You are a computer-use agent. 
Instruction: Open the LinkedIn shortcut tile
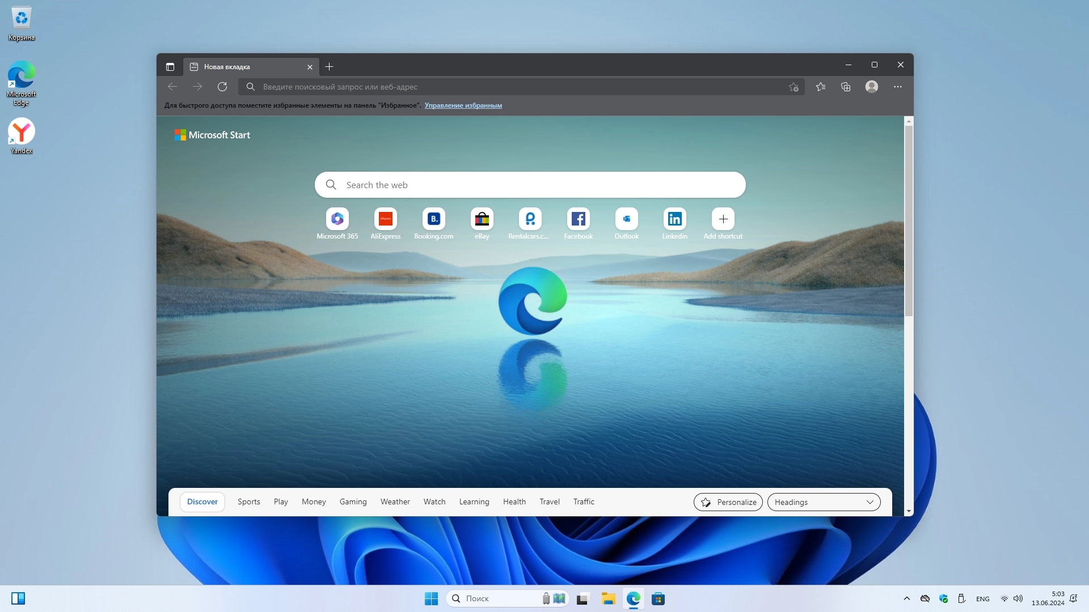point(674,219)
